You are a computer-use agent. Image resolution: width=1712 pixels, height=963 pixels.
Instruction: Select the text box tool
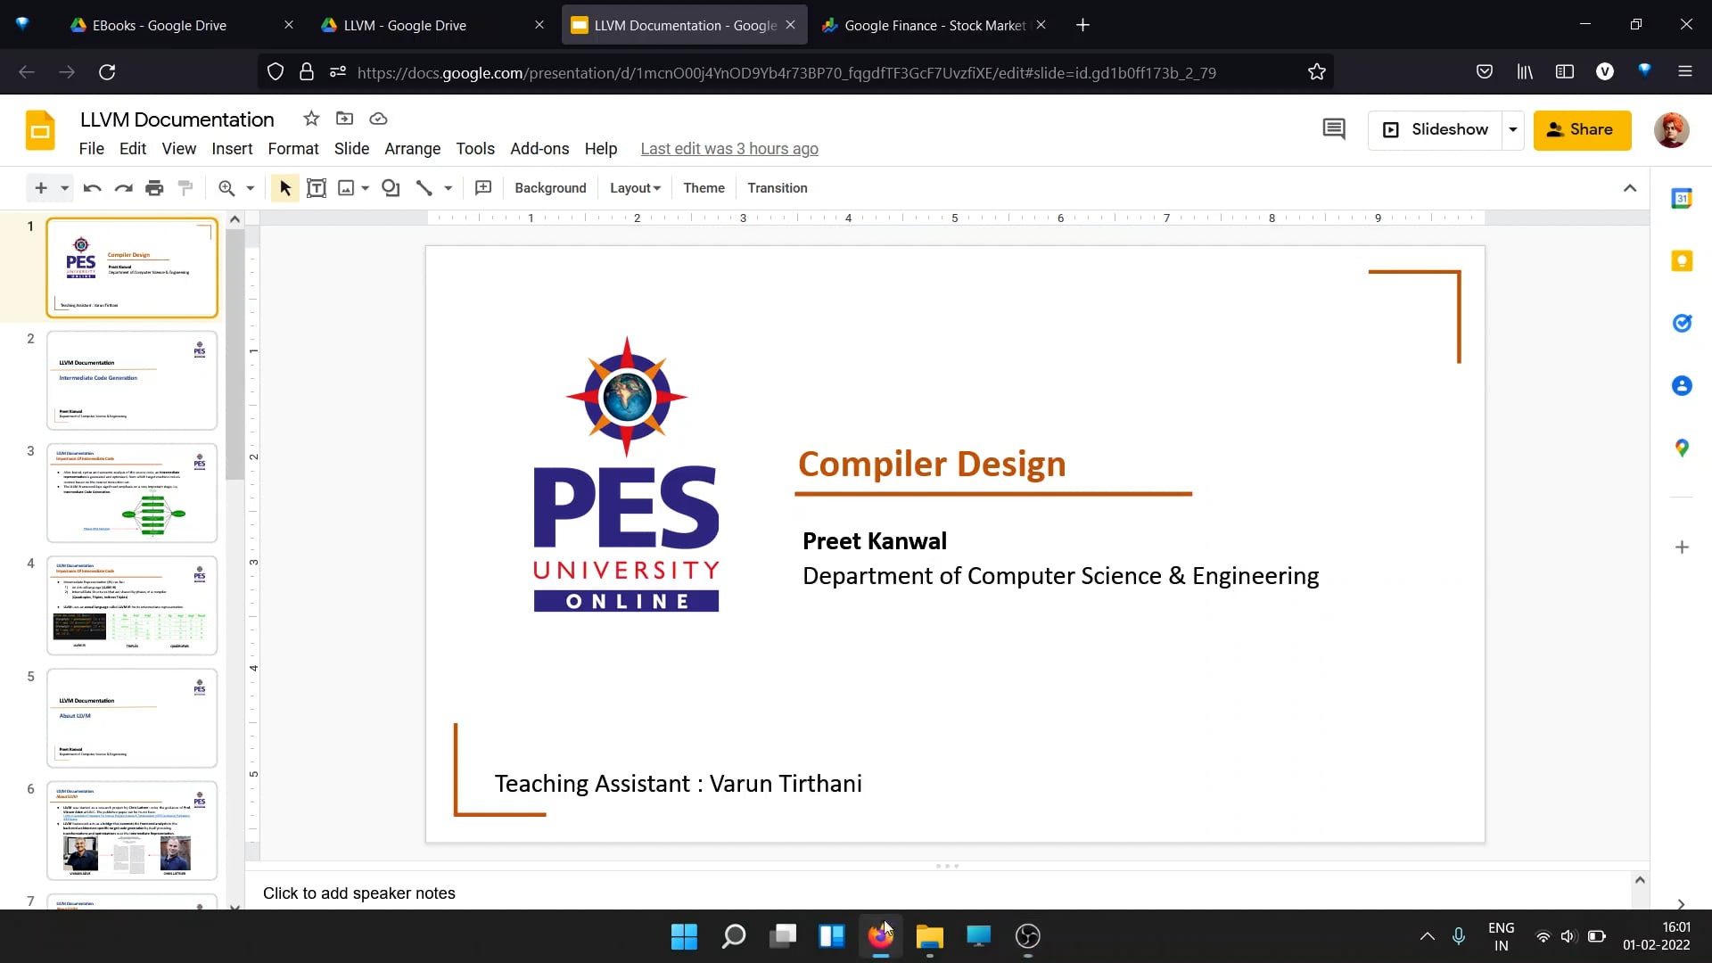point(316,188)
